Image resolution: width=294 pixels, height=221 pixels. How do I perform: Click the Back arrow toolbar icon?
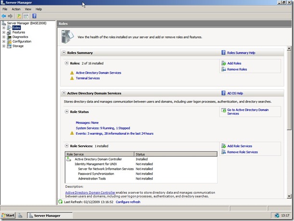tap(4, 16)
